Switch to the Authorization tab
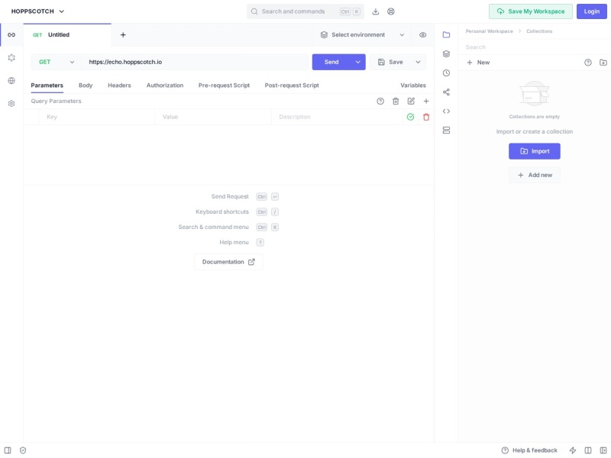The width and height of the screenshot is (611, 458). pos(165,85)
